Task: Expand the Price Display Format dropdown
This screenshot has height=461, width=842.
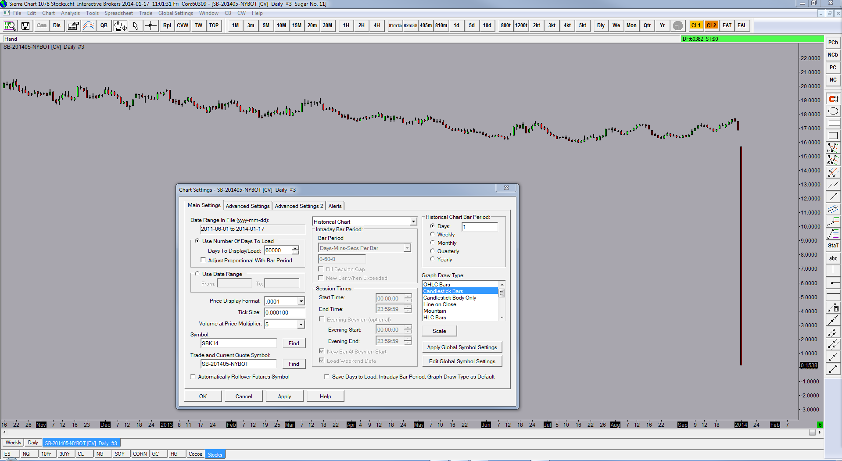Action: point(301,301)
